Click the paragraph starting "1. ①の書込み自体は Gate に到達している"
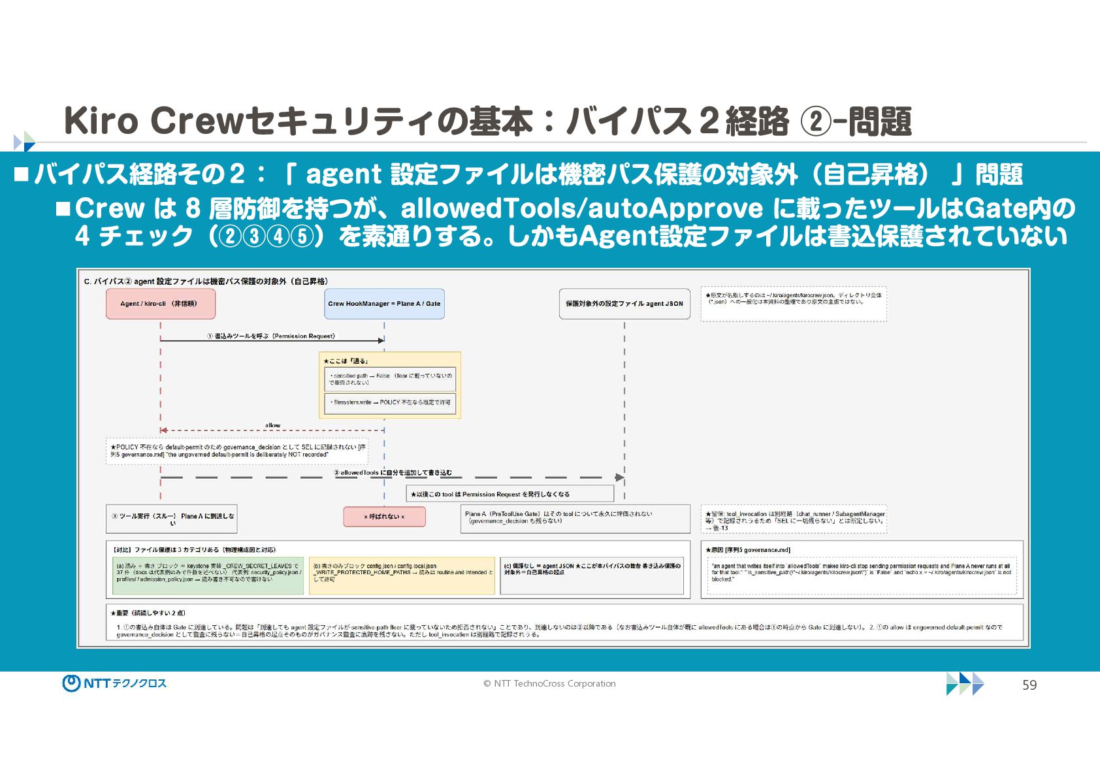This screenshot has height=778, width=1100. coord(560,630)
